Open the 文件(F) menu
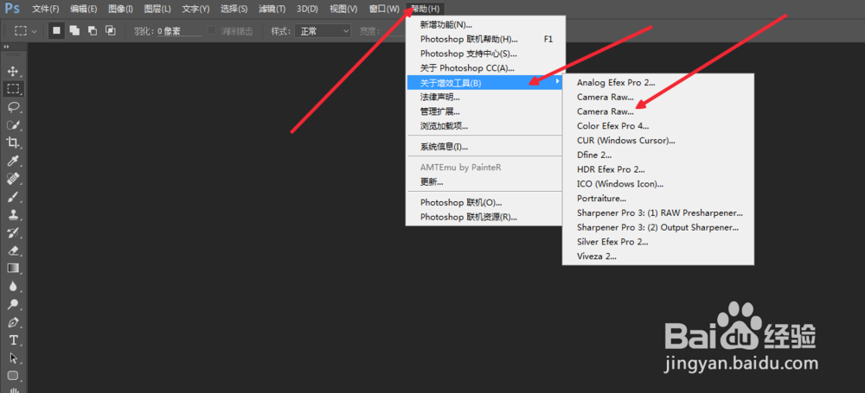The image size is (865, 393). (x=45, y=10)
